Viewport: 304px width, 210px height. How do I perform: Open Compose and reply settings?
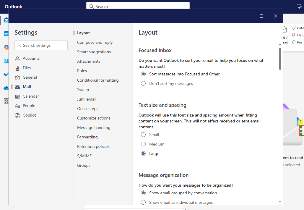click(95, 43)
